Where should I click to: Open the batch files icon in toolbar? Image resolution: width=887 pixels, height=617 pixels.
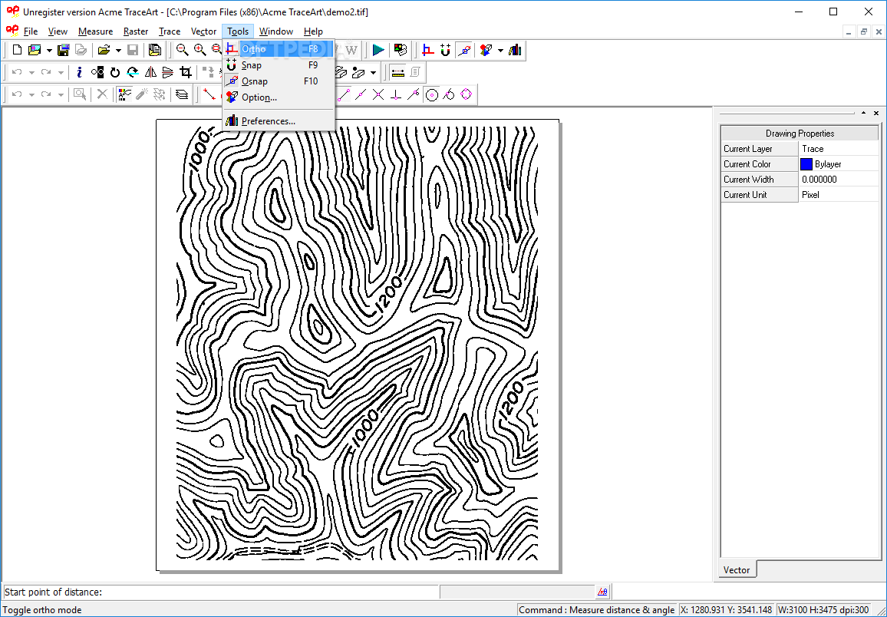154,51
